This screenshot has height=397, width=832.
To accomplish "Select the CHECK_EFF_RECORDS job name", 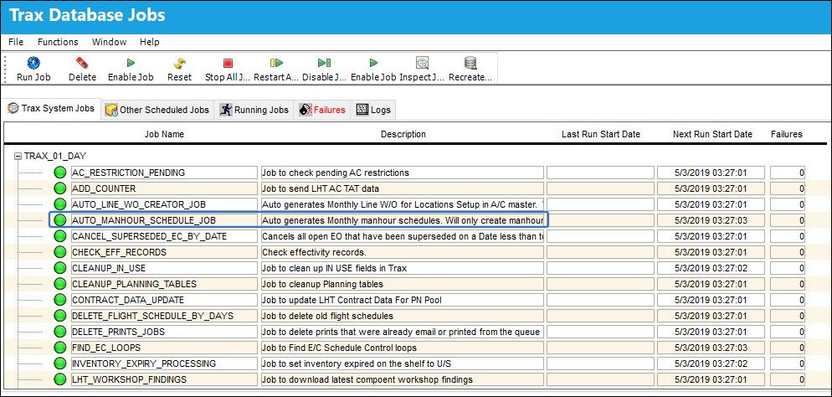I will [x=164, y=252].
